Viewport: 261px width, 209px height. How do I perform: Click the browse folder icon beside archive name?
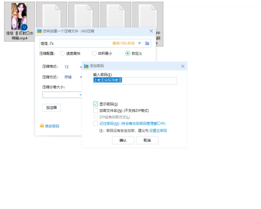(147, 43)
